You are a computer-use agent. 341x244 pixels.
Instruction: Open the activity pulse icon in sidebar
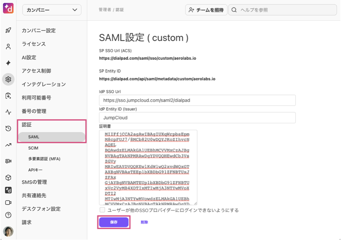pyautogui.click(x=8, y=112)
